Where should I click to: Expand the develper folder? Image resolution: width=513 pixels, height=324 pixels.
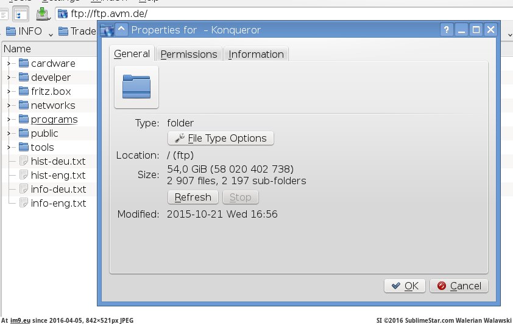click(x=9, y=77)
